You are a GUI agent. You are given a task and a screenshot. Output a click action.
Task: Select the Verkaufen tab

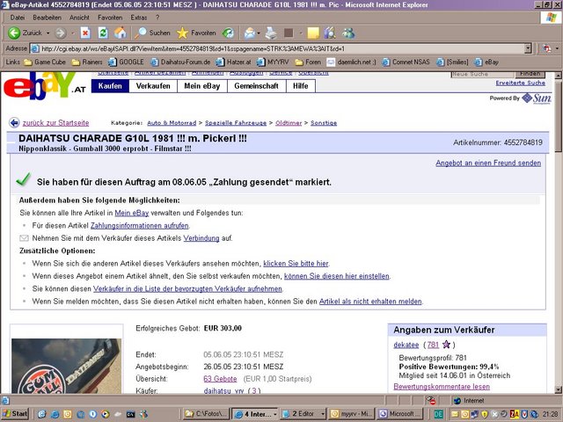point(153,86)
